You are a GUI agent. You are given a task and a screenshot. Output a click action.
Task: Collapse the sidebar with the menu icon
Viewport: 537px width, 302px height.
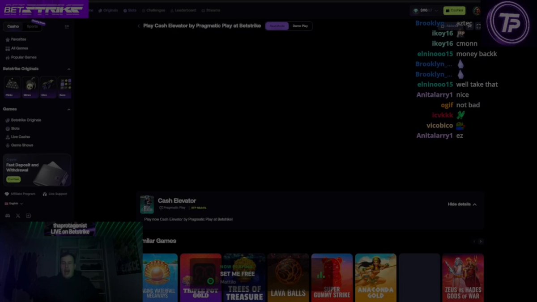tap(67, 26)
